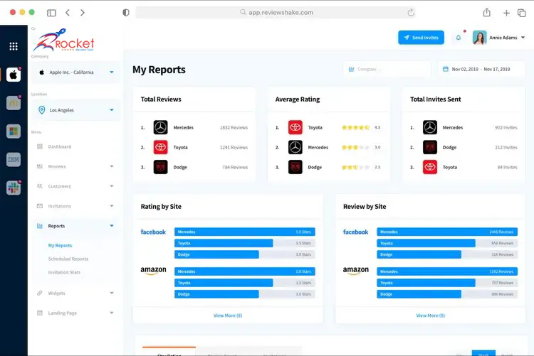Click Dodge logo in Total Invites Sent
Image resolution: width=534 pixels, height=356 pixels.
pos(430,147)
